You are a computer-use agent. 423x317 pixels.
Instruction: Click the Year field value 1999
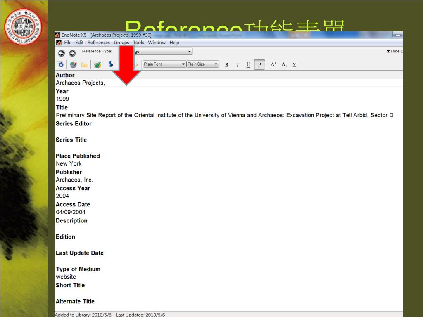tap(62, 99)
